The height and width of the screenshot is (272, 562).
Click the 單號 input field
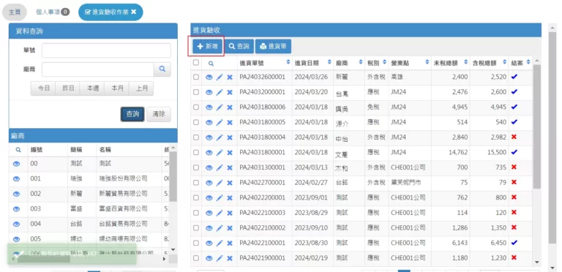tap(106, 50)
